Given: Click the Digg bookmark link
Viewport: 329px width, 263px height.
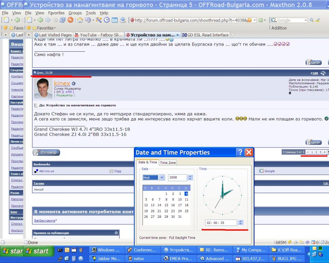Looking at the screenshot, I should pyautogui.click(x=118, y=171).
